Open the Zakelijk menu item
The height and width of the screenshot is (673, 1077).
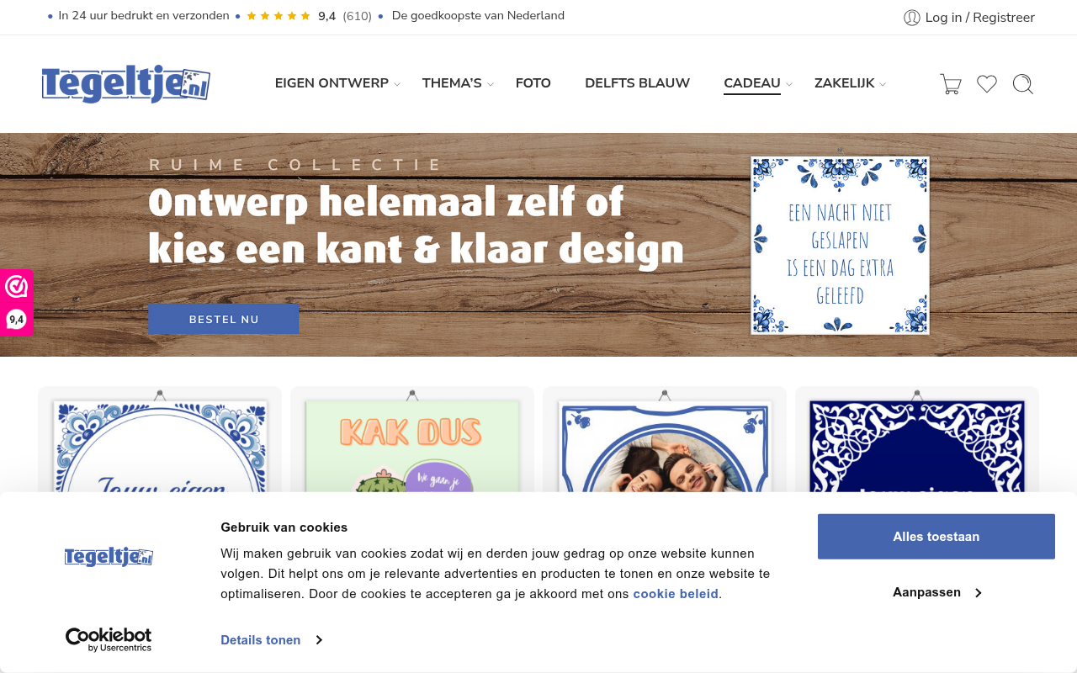844,83
